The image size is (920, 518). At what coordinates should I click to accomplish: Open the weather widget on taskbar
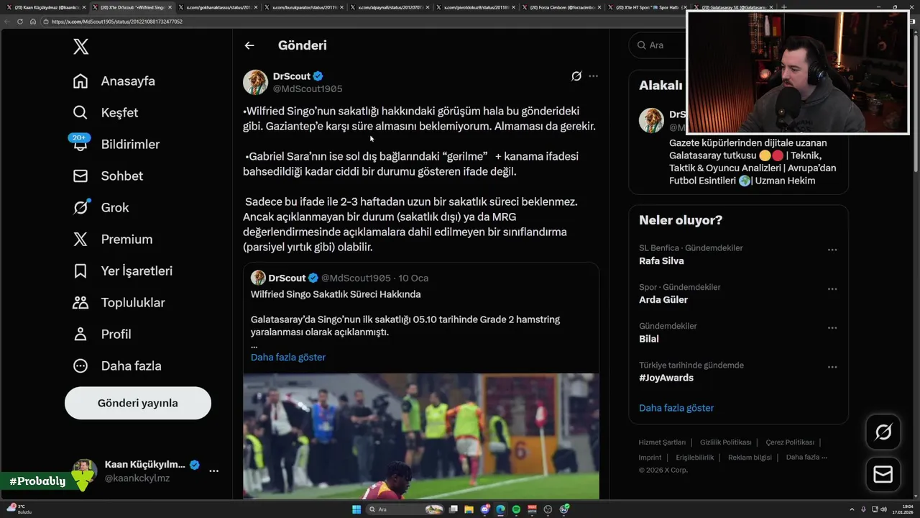pos(18,509)
